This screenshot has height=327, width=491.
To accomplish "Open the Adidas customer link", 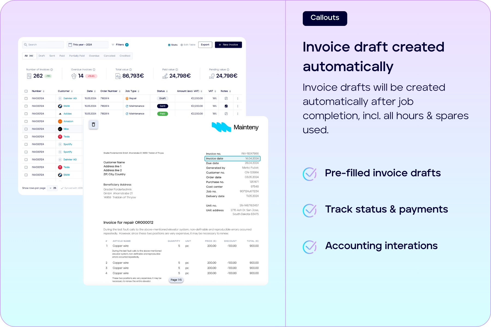I will pos(68,114).
